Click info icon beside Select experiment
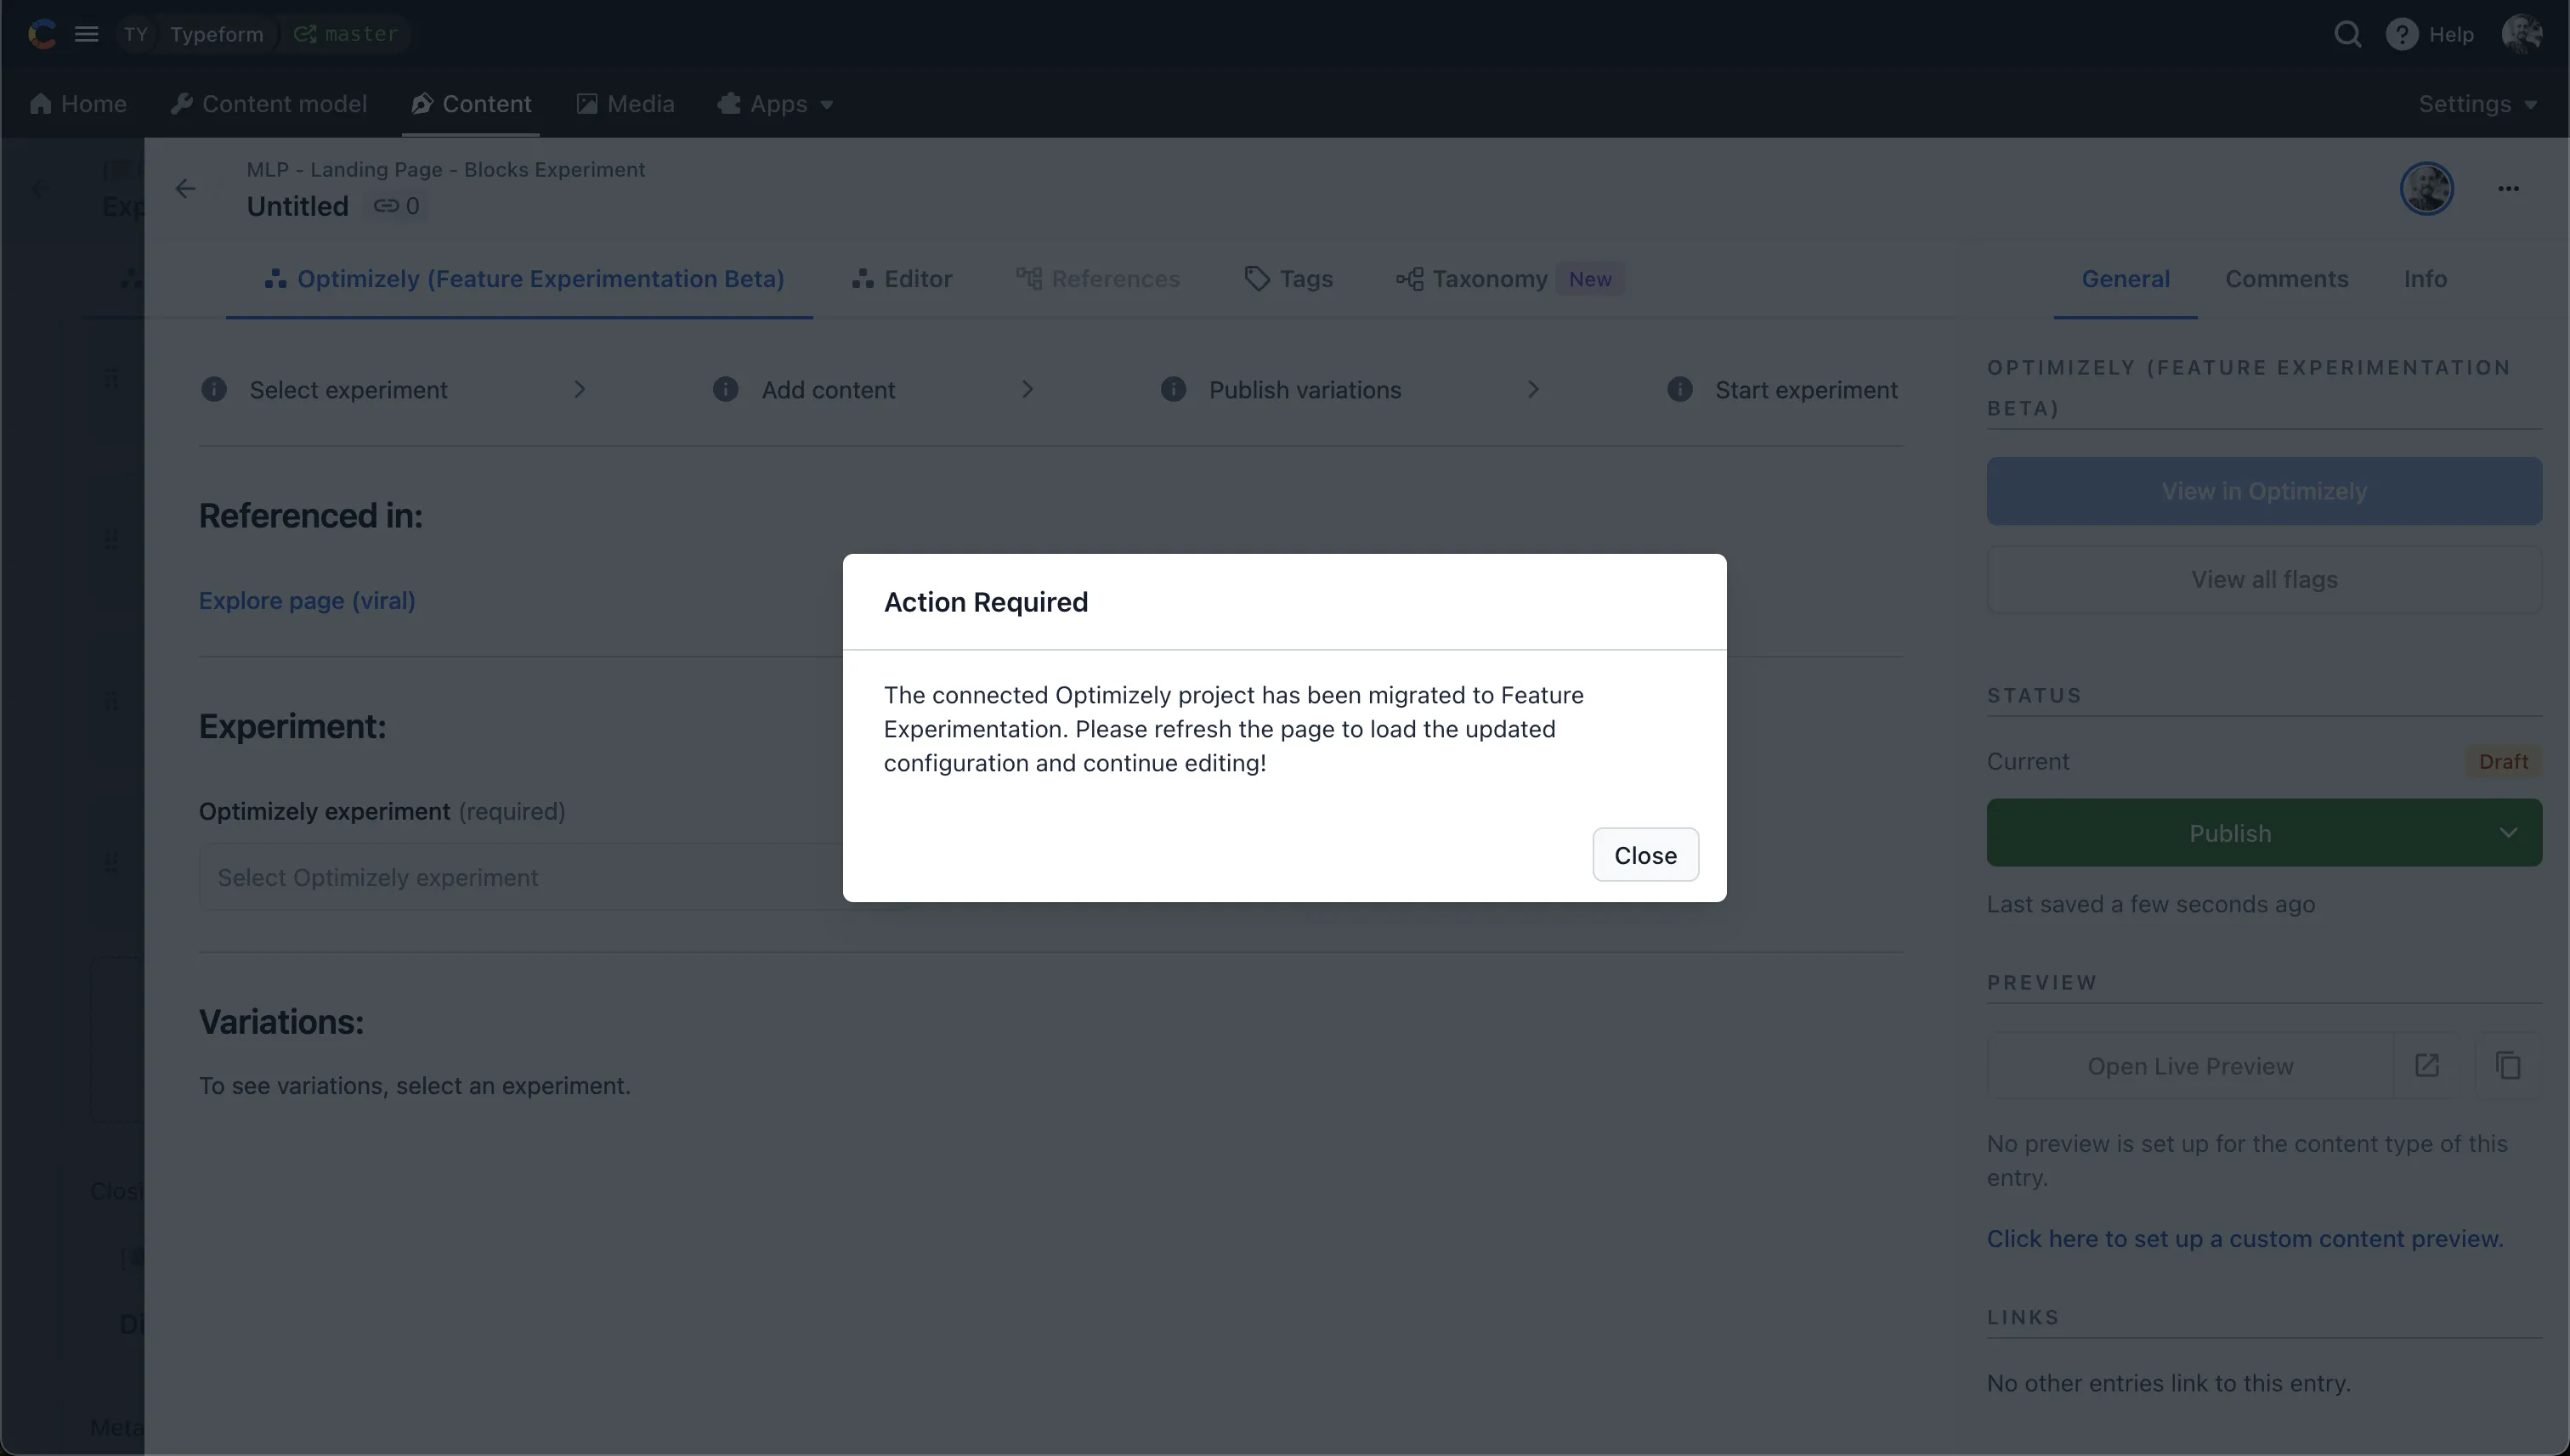 pyautogui.click(x=213, y=389)
